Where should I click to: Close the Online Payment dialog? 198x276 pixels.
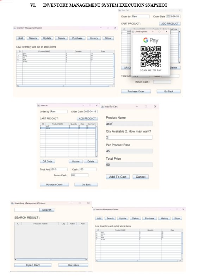(167, 31)
